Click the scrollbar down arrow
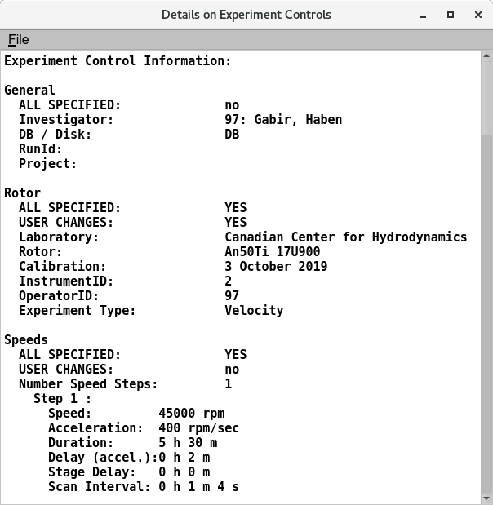Image resolution: width=493 pixels, height=505 pixels. coord(486,496)
